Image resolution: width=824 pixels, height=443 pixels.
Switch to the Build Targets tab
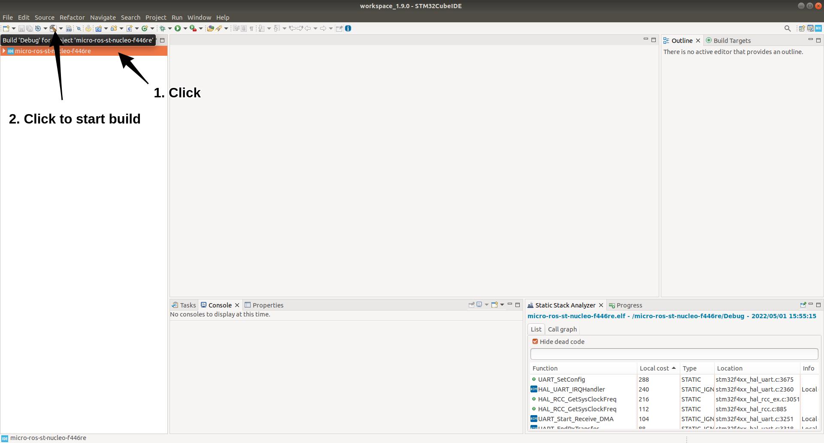click(x=728, y=40)
